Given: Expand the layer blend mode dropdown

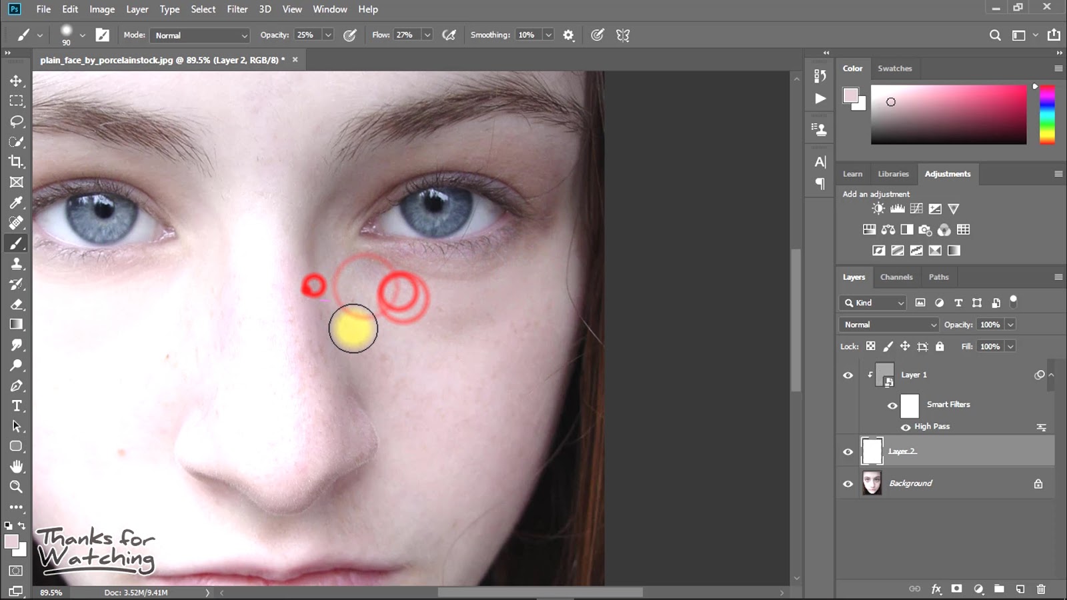Looking at the screenshot, I should [889, 325].
